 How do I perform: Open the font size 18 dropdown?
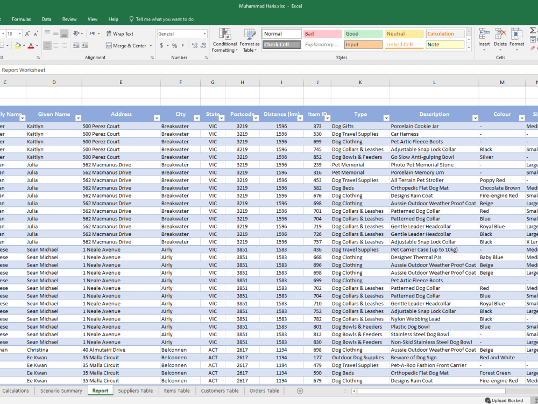20,33
